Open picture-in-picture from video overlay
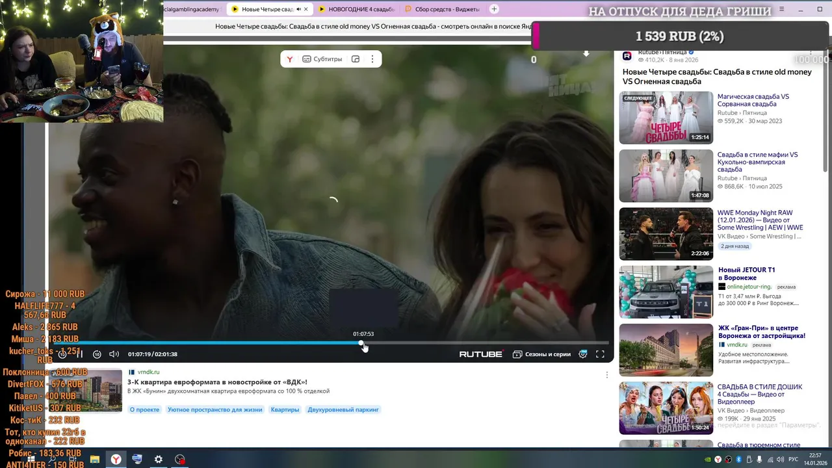This screenshot has height=468, width=832. point(356,59)
